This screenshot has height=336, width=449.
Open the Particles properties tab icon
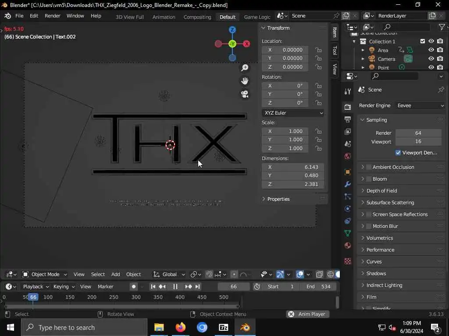(x=348, y=196)
